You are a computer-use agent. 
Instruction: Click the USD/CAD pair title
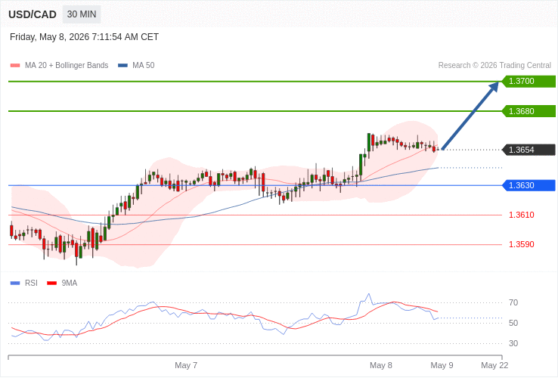[33, 14]
